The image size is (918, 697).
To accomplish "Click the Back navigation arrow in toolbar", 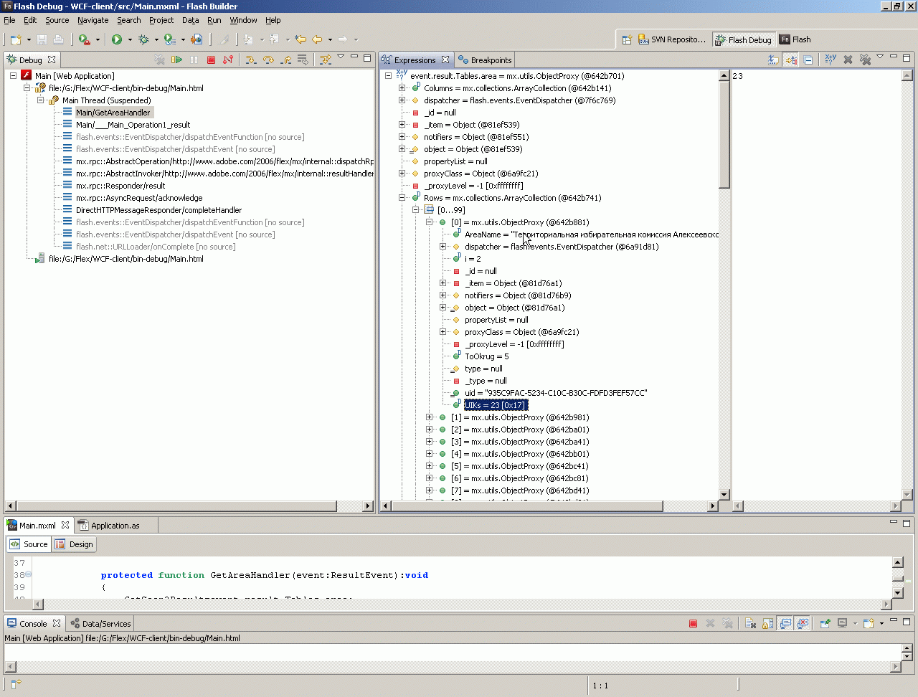I will pos(317,39).
